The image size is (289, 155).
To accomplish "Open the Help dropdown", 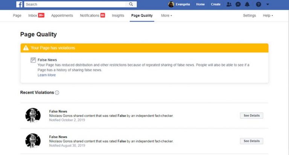I will pos(268,15).
